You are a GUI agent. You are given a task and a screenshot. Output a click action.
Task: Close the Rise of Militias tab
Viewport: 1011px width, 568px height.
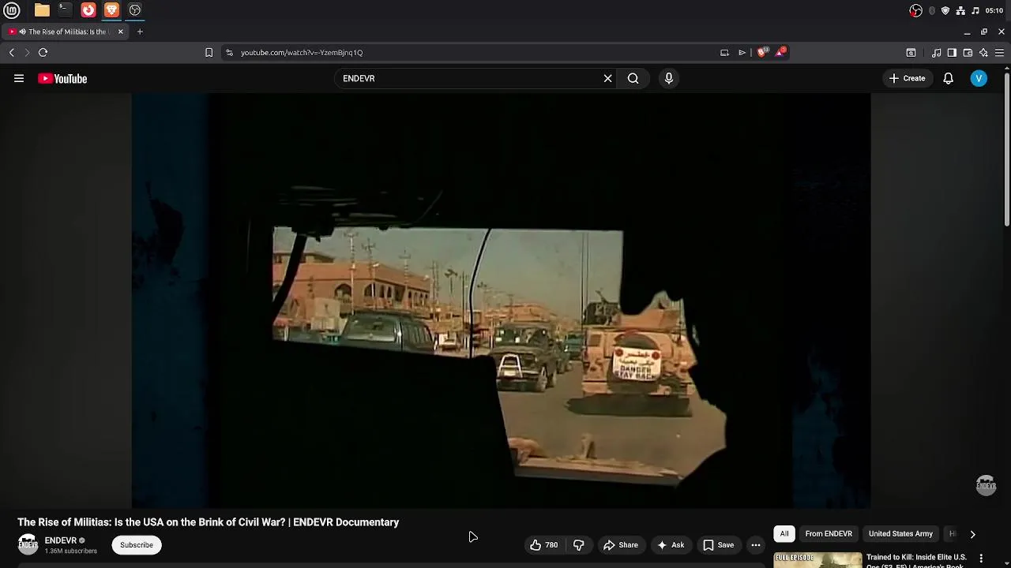point(120,32)
